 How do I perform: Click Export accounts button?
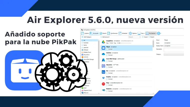click(x=151, y=37)
